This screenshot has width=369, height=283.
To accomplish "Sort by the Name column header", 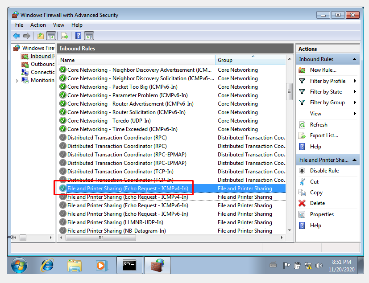I will 137,60.
